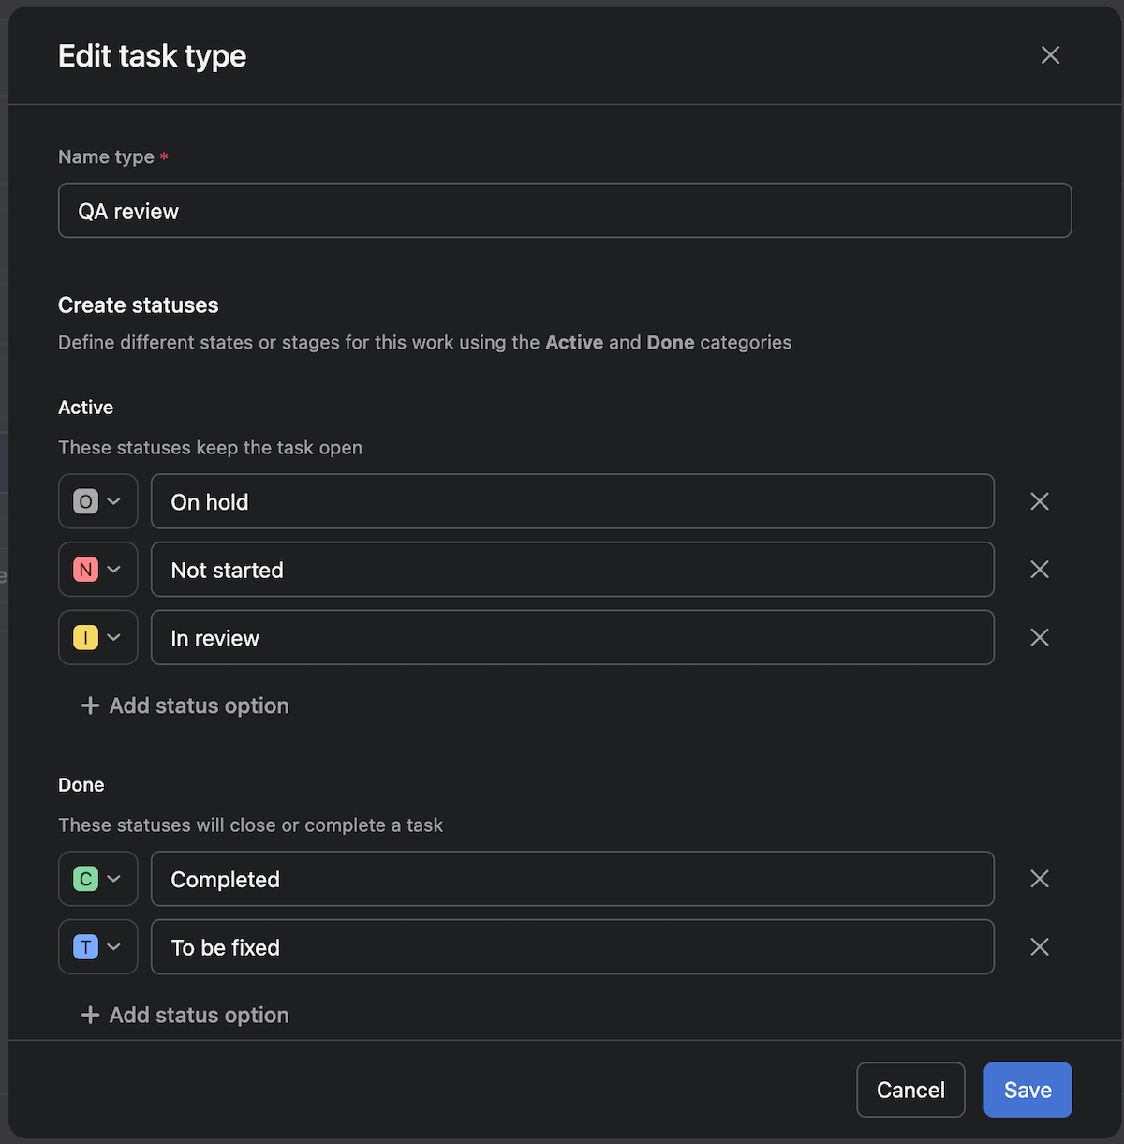Cancel editing the task type
Screen dimensions: 1124x1144
coord(910,1090)
